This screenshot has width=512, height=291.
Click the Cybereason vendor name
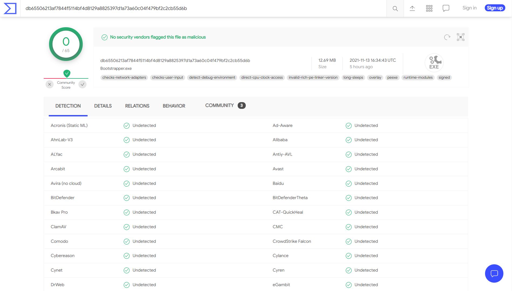(63, 256)
